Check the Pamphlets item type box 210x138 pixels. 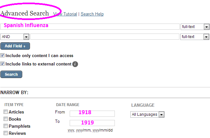click(x=5, y=126)
